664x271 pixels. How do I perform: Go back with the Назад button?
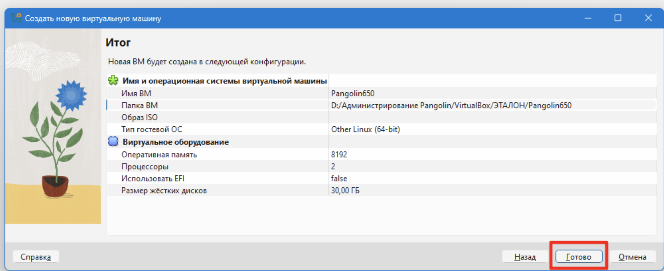point(525,257)
